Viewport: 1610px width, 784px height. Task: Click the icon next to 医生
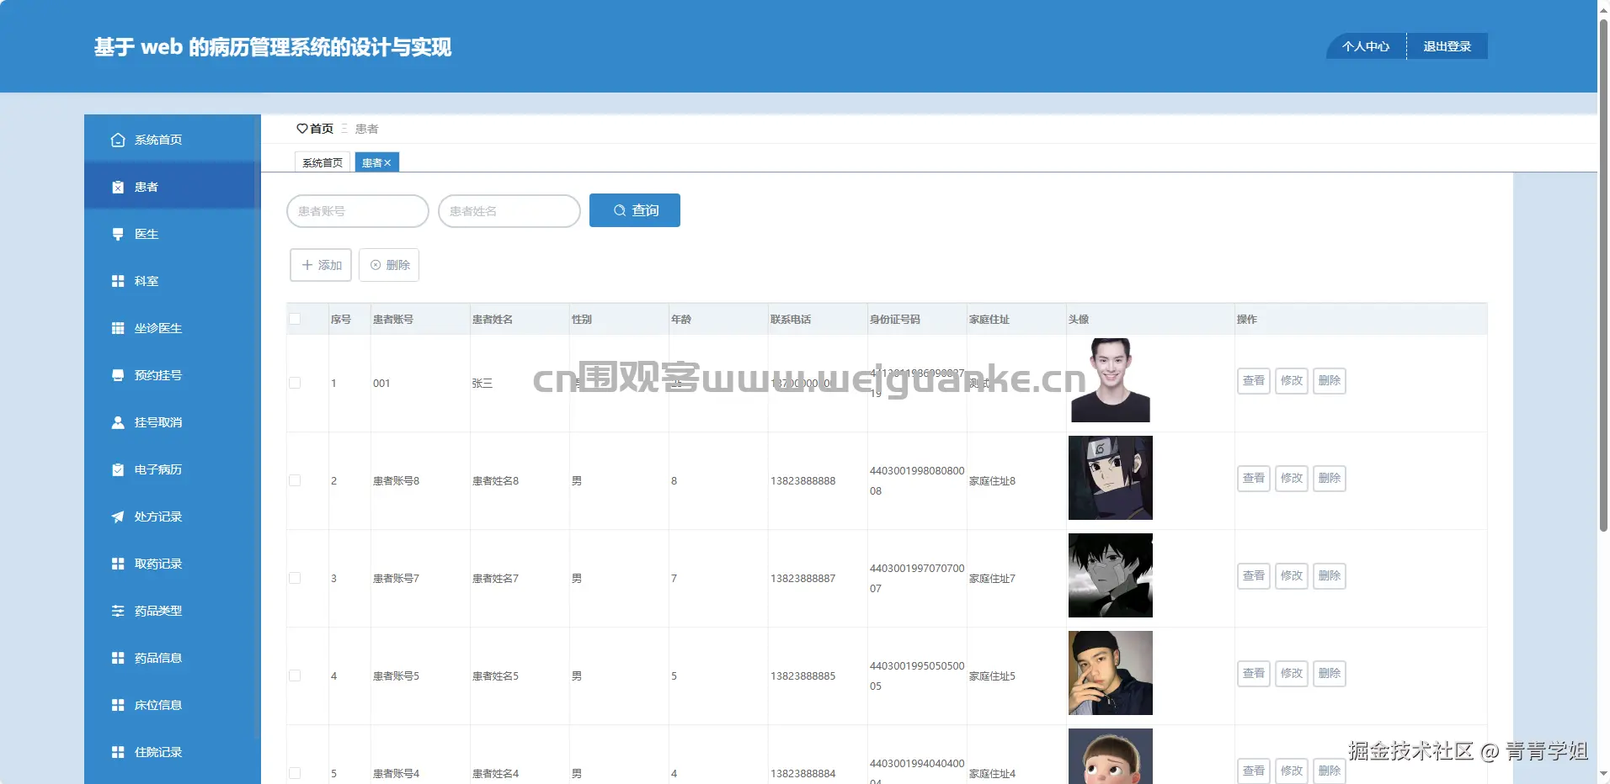(x=118, y=234)
